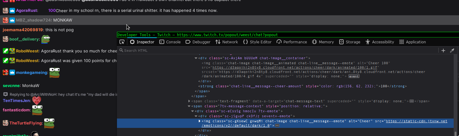459x136 pixels.
Task: Click the reply icon before Replying to @ArciWithNoH
Action: (x=5, y=94)
